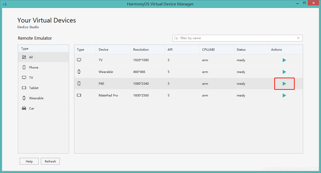The image size is (321, 173).
Task: Close the Virtual Device Manager window
Action: coord(314,3)
